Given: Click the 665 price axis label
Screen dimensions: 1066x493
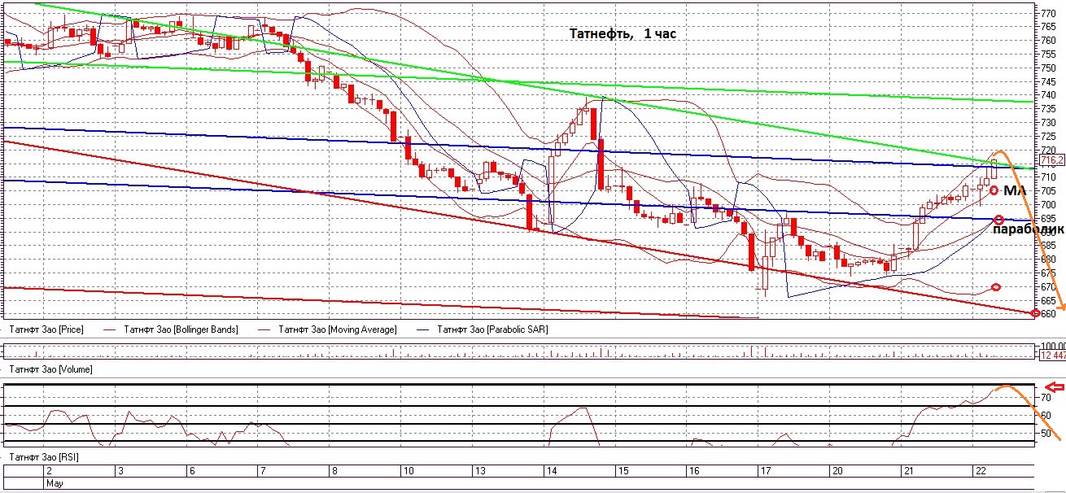Looking at the screenshot, I should [1049, 300].
